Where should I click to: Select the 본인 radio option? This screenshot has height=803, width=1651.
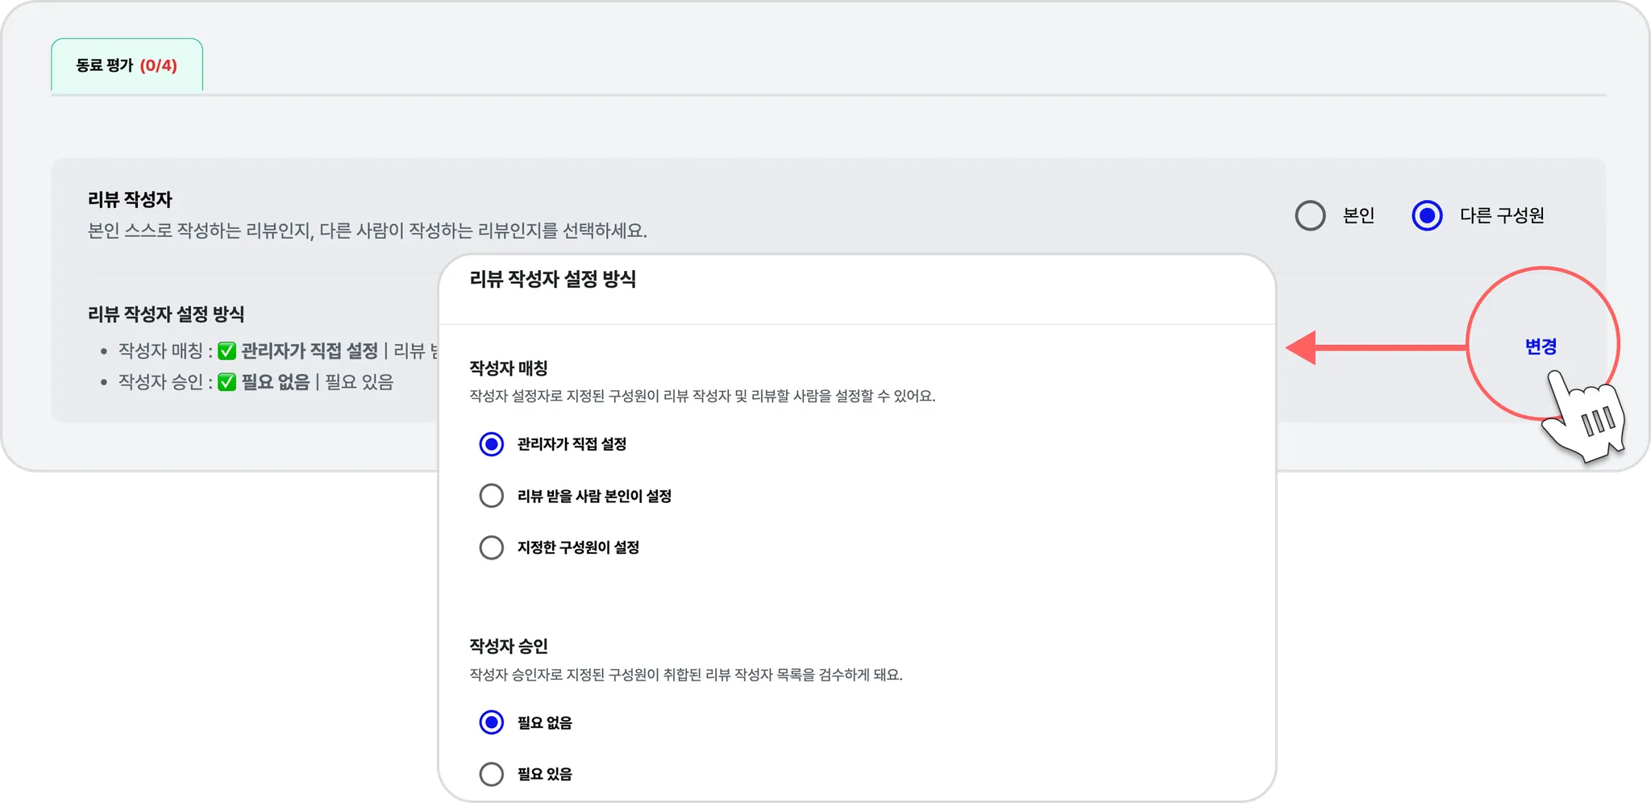[x=1310, y=215]
